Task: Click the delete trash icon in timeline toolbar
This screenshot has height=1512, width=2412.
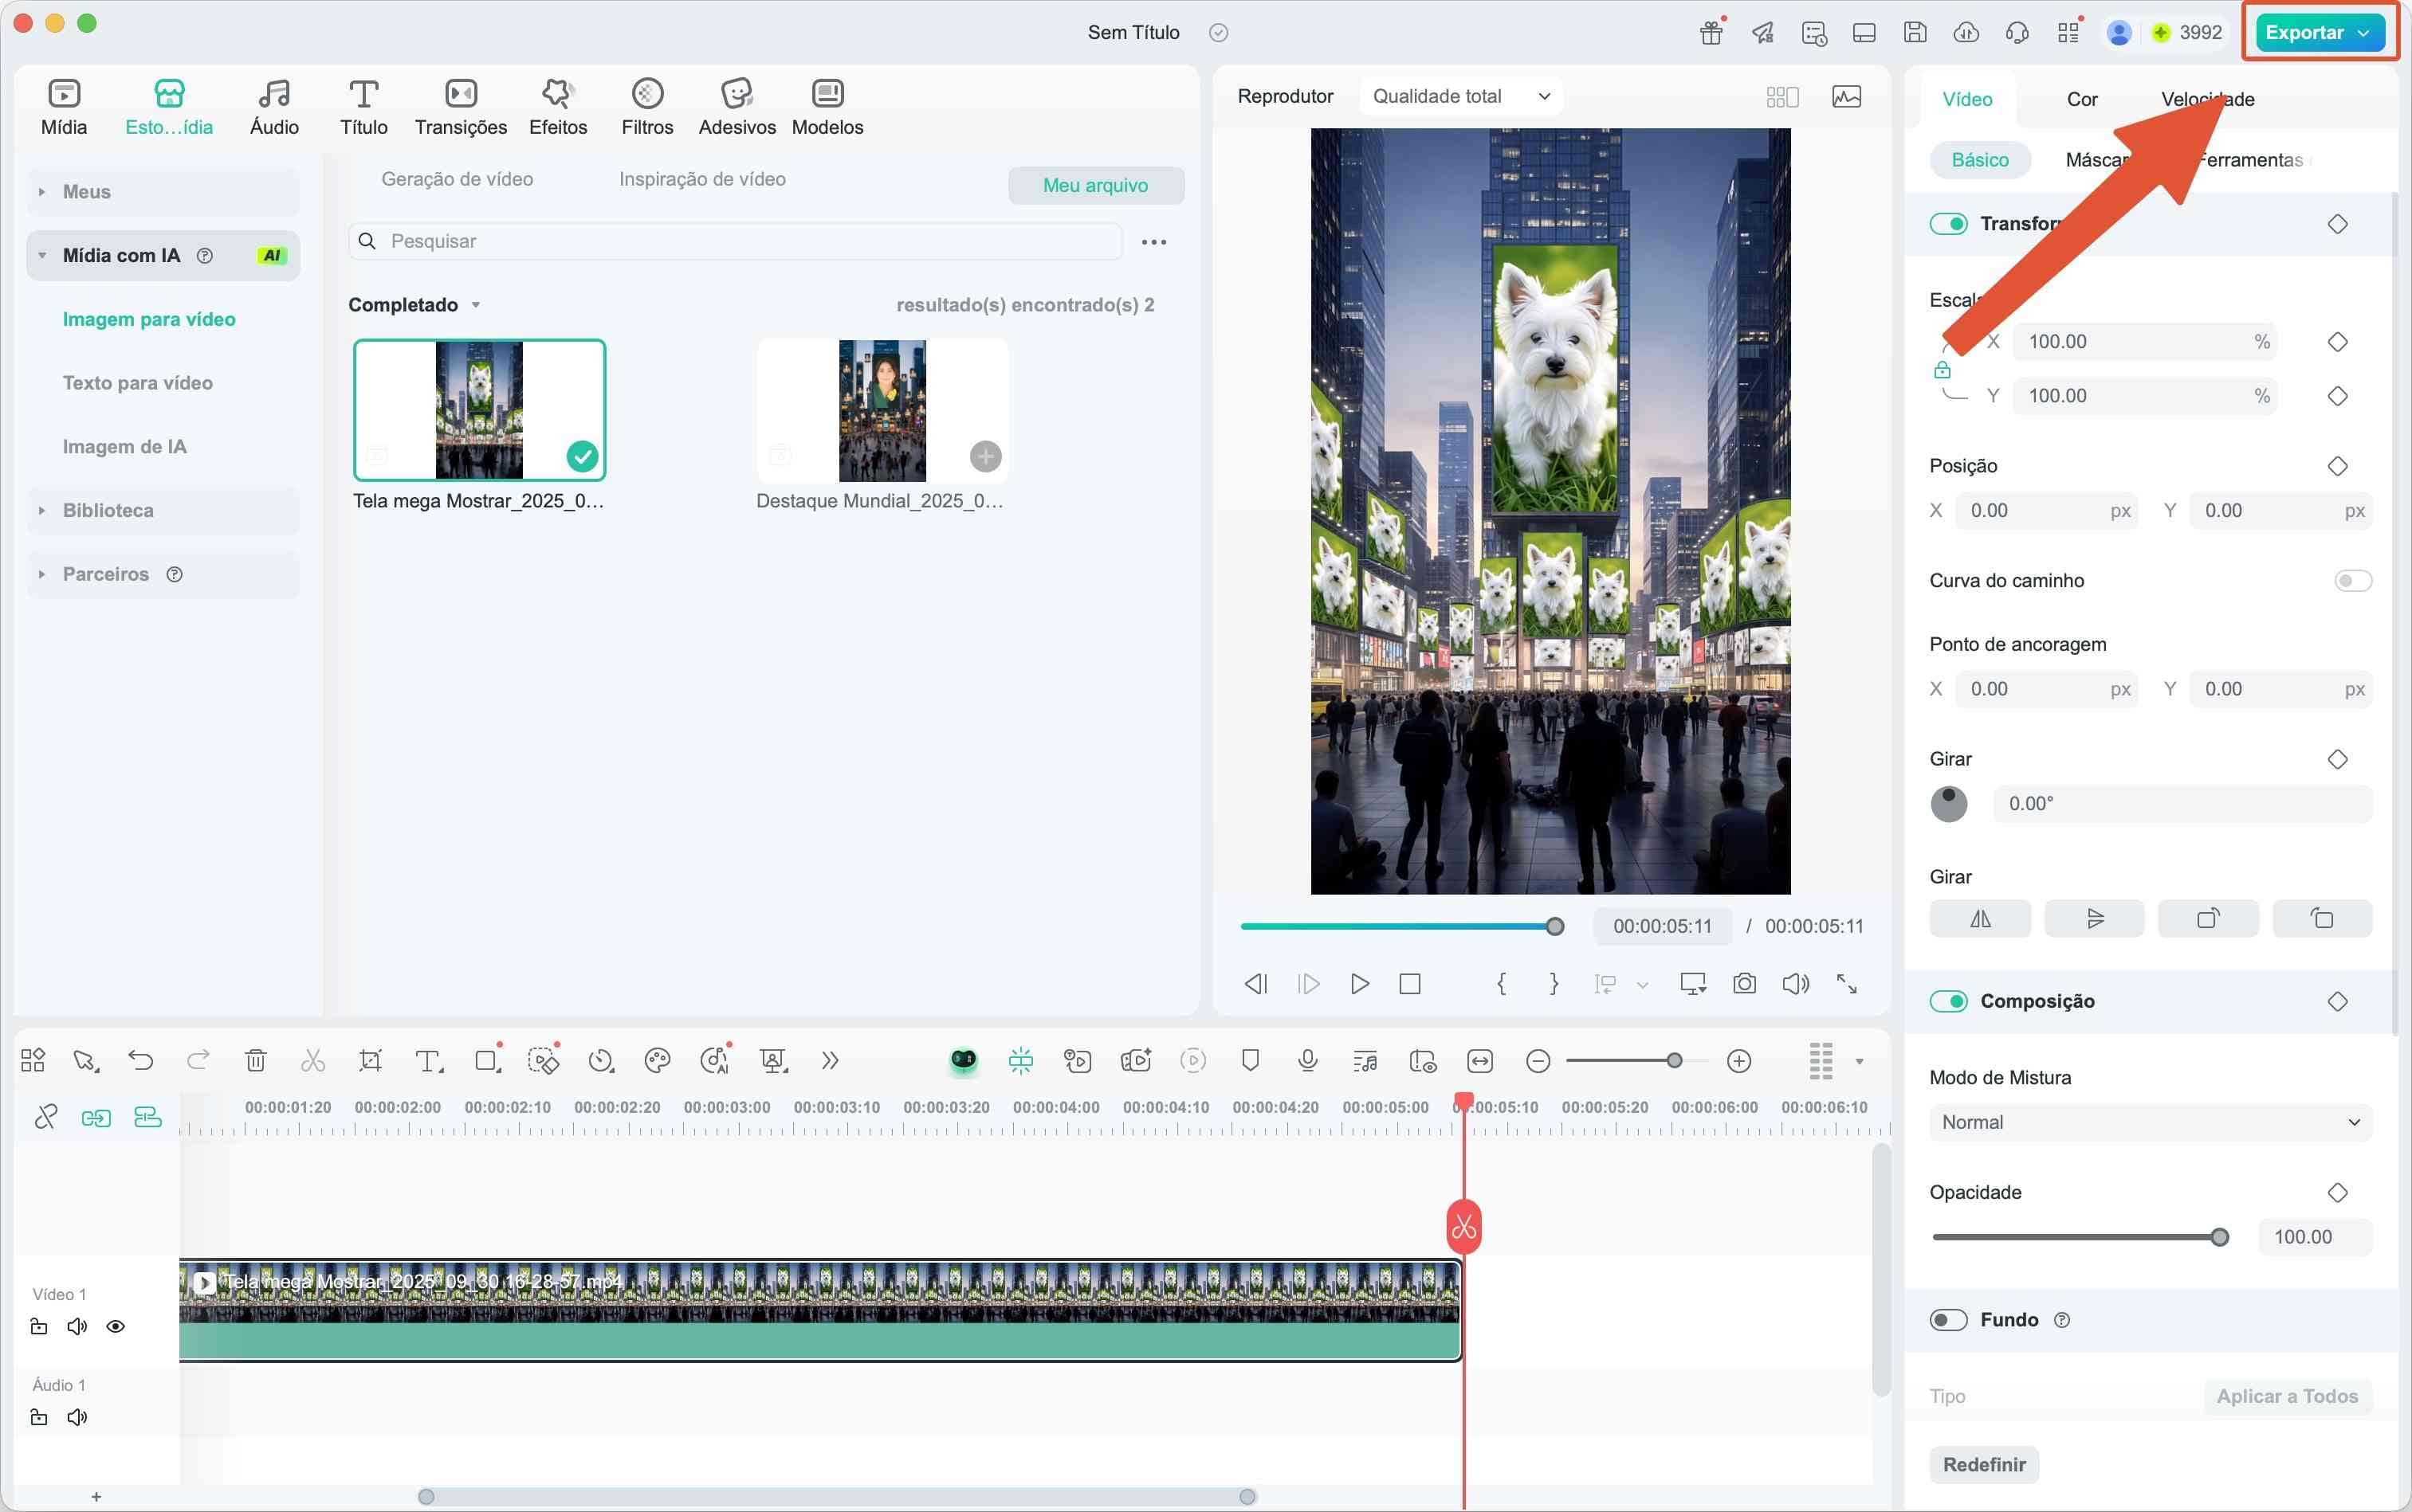Action: [256, 1060]
